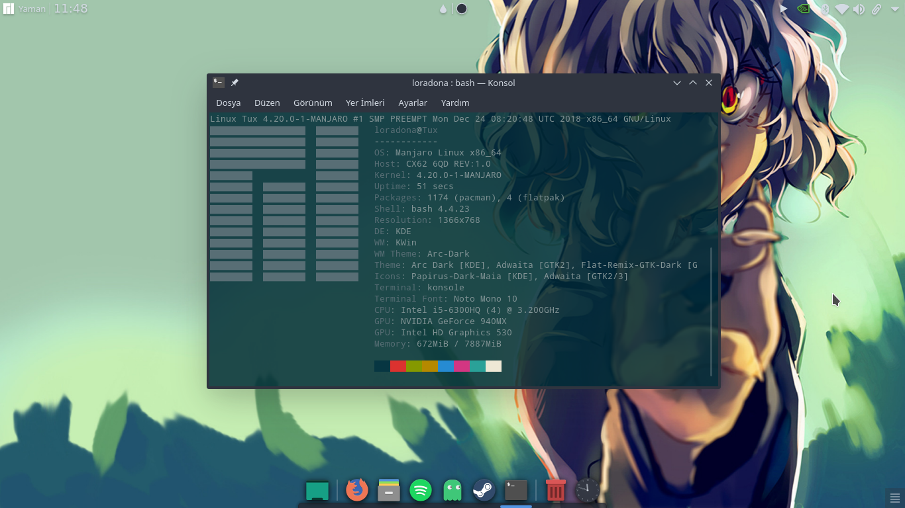Click the 'loradona@Tux' line in terminal
The height and width of the screenshot is (508, 905).
406,130
